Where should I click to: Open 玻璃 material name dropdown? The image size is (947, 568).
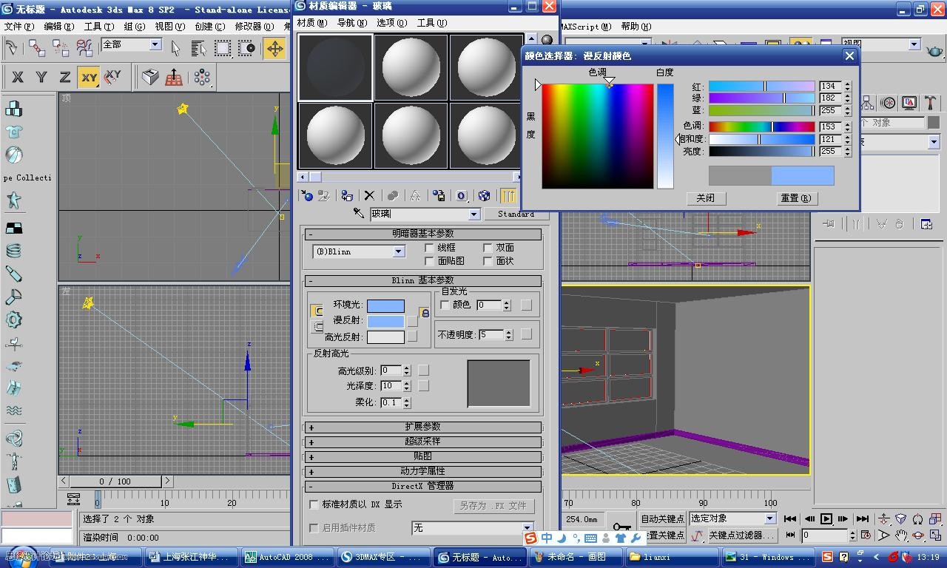pos(474,214)
